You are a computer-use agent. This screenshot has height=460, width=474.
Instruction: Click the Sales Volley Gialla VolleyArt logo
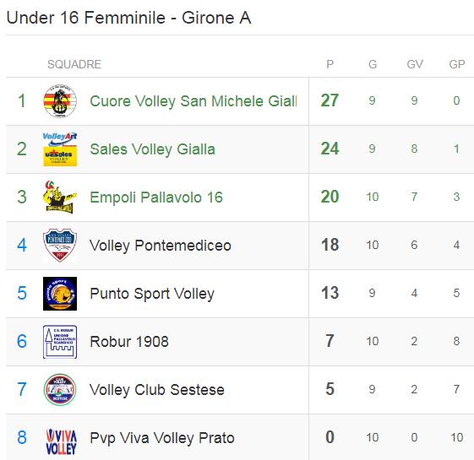(x=60, y=149)
